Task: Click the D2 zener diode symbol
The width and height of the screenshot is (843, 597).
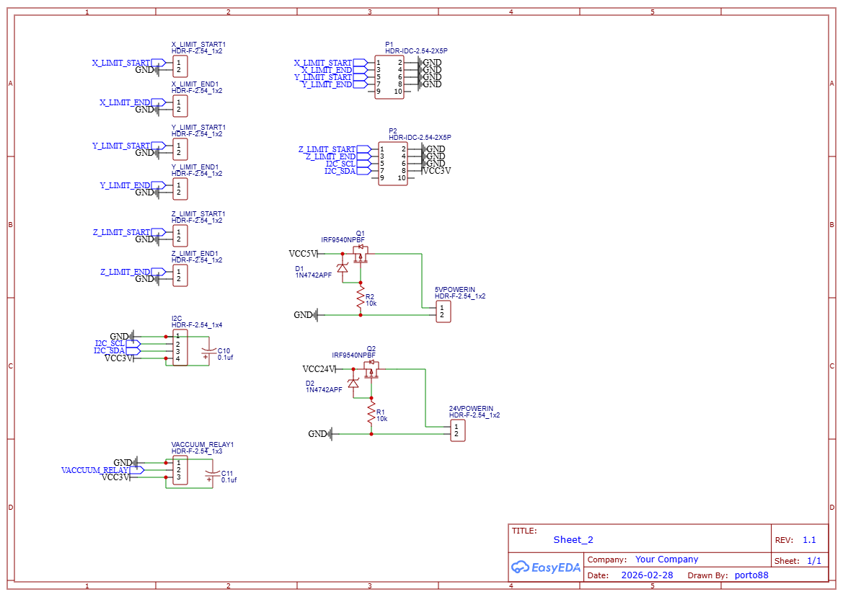Action: point(353,383)
